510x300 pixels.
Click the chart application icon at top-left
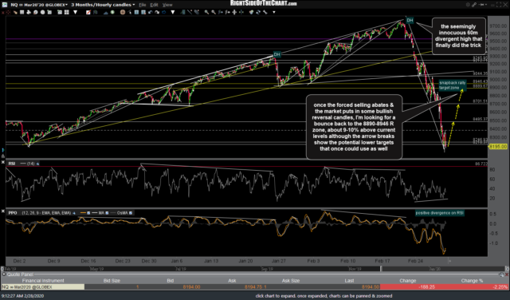5,5
